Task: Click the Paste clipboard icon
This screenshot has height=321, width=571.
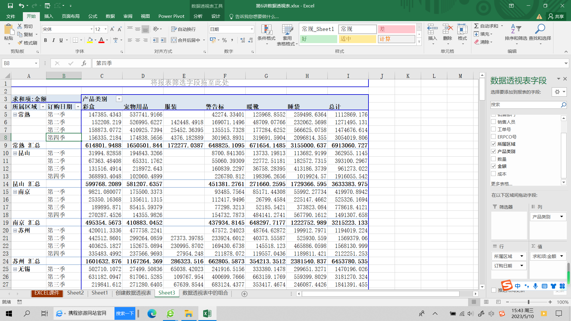Action: click(x=9, y=30)
